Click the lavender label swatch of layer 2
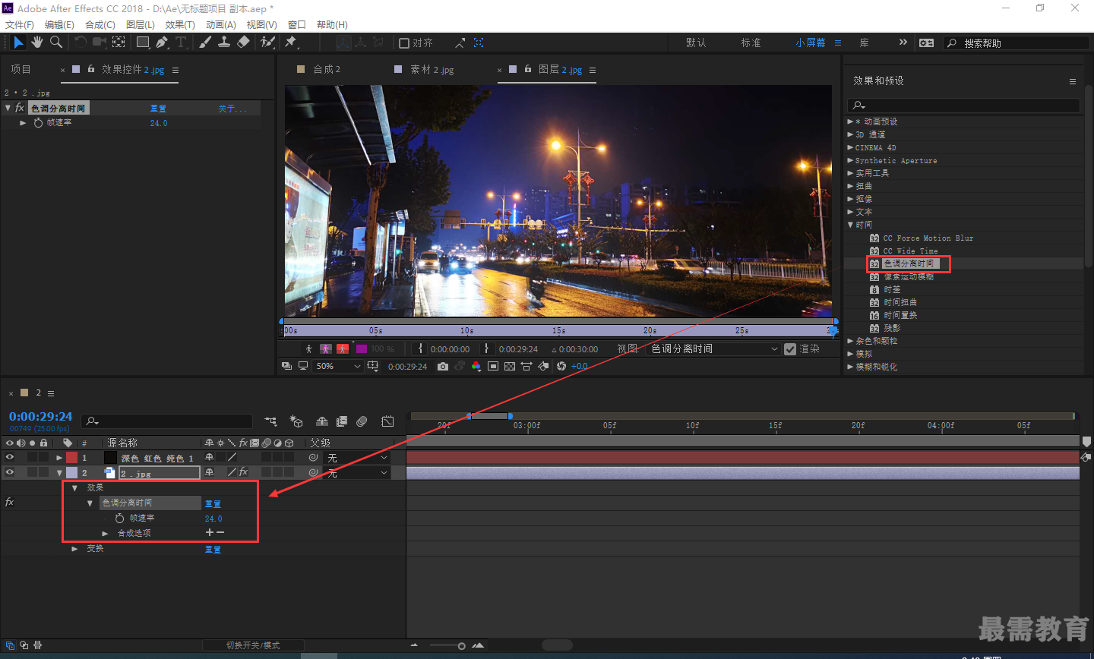The image size is (1094, 659). (x=71, y=472)
